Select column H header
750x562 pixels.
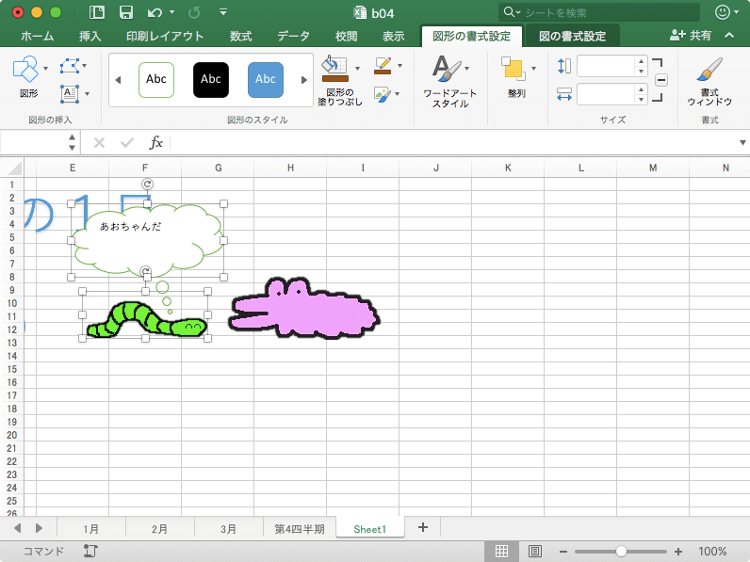pos(290,168)
